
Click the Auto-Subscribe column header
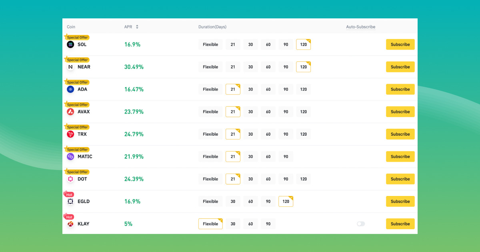tap(360, 27)
